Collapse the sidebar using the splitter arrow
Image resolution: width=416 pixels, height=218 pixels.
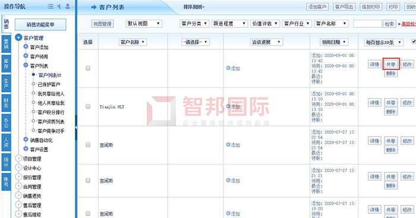point(76,128)
